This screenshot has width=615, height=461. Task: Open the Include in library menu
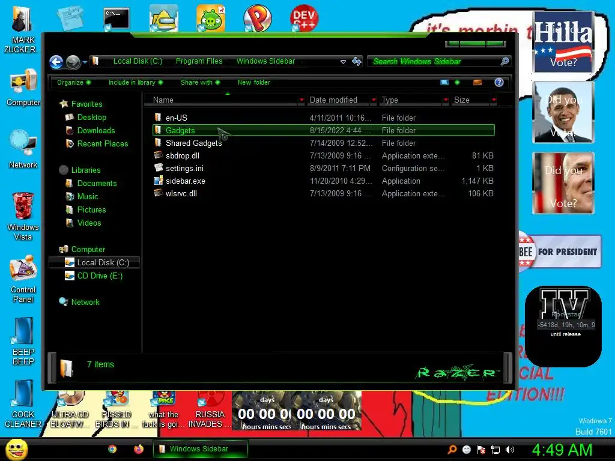point(135,82)
